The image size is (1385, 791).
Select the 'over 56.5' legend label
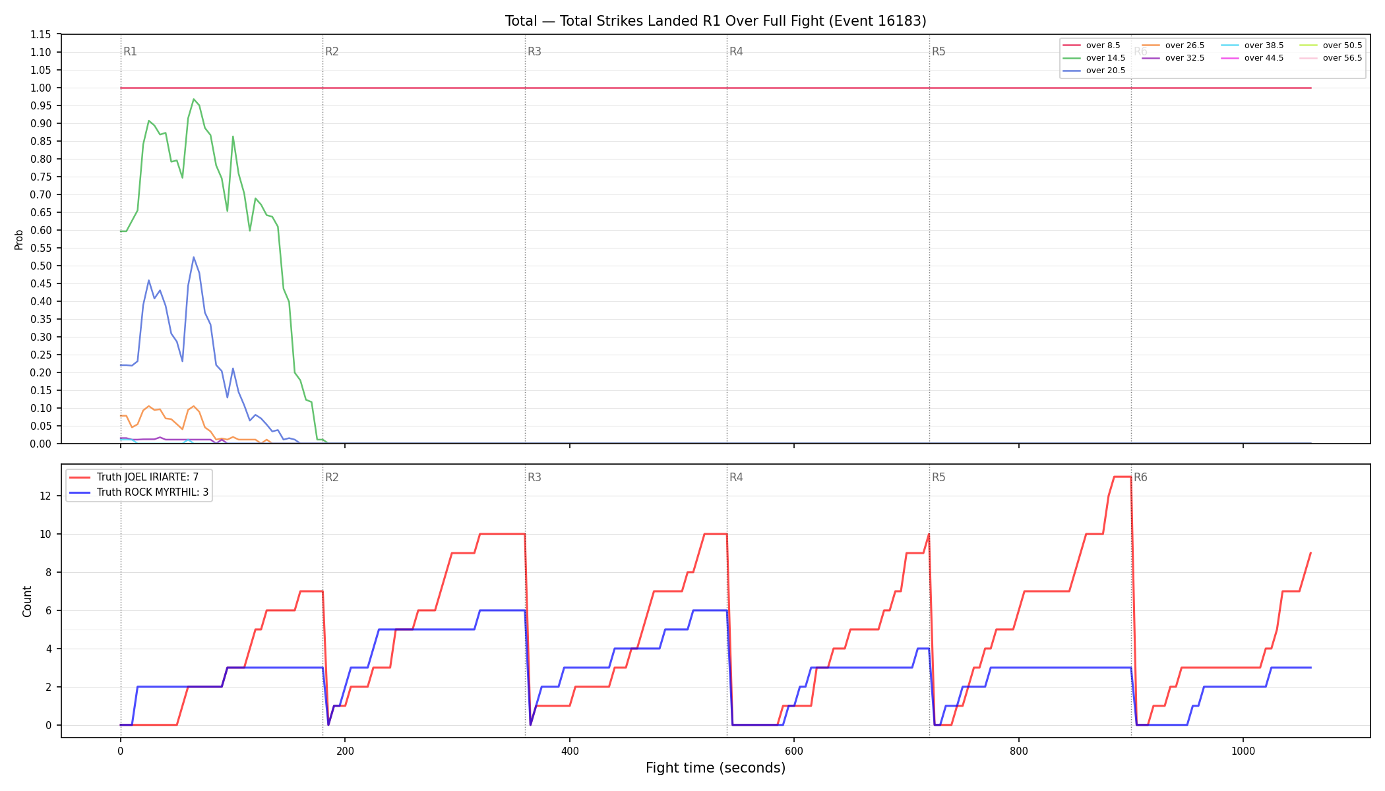1342,58
